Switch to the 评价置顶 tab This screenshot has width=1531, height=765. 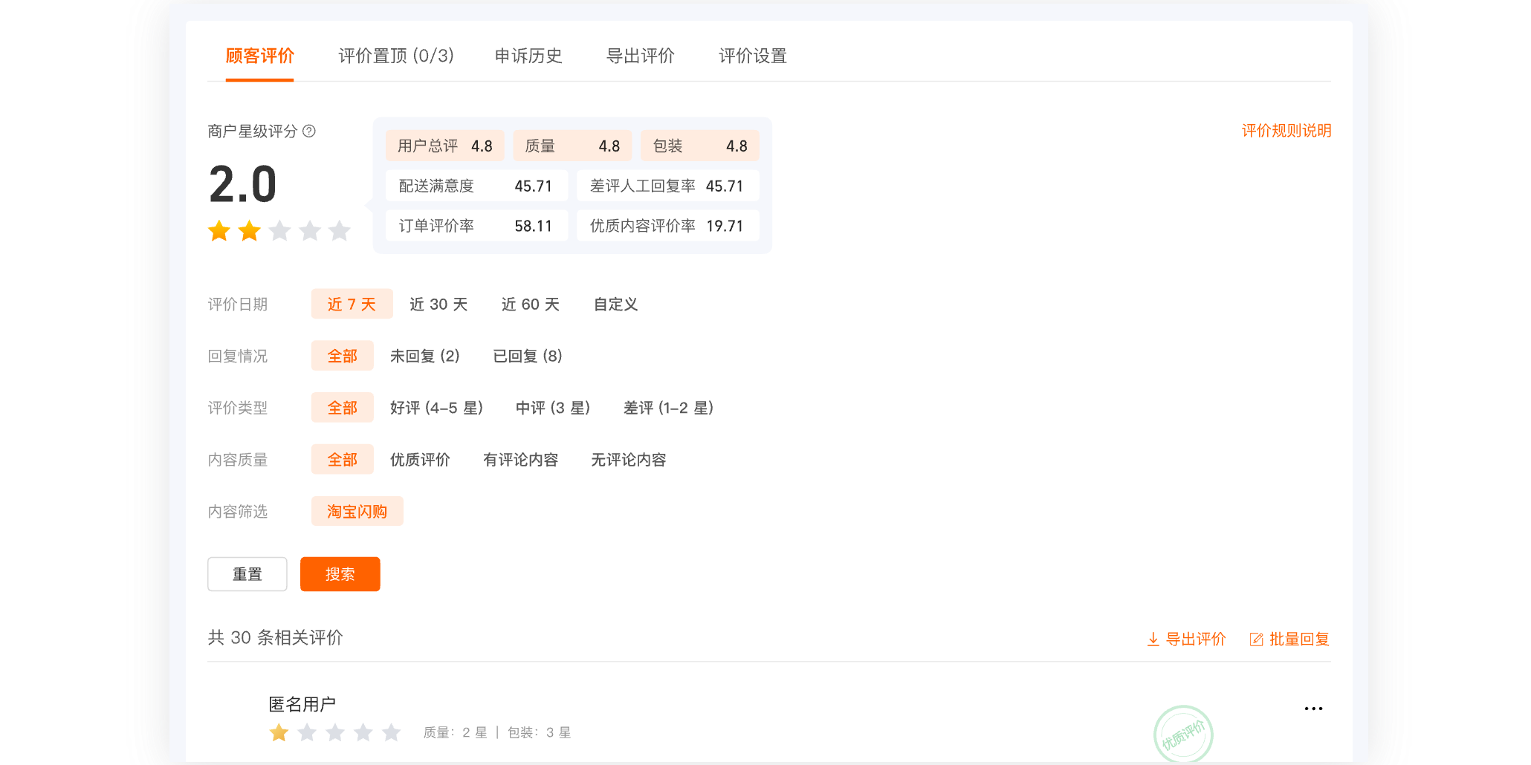click(x=395, y=56)
